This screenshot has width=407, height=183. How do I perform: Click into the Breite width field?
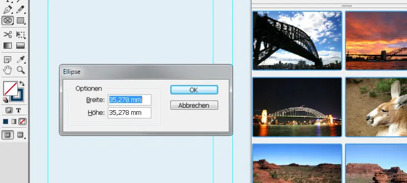click(x=130, y=100)
